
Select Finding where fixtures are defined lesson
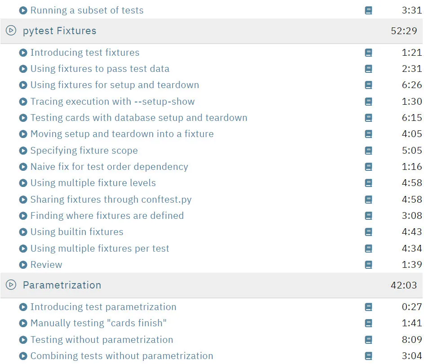pos(107,216)
